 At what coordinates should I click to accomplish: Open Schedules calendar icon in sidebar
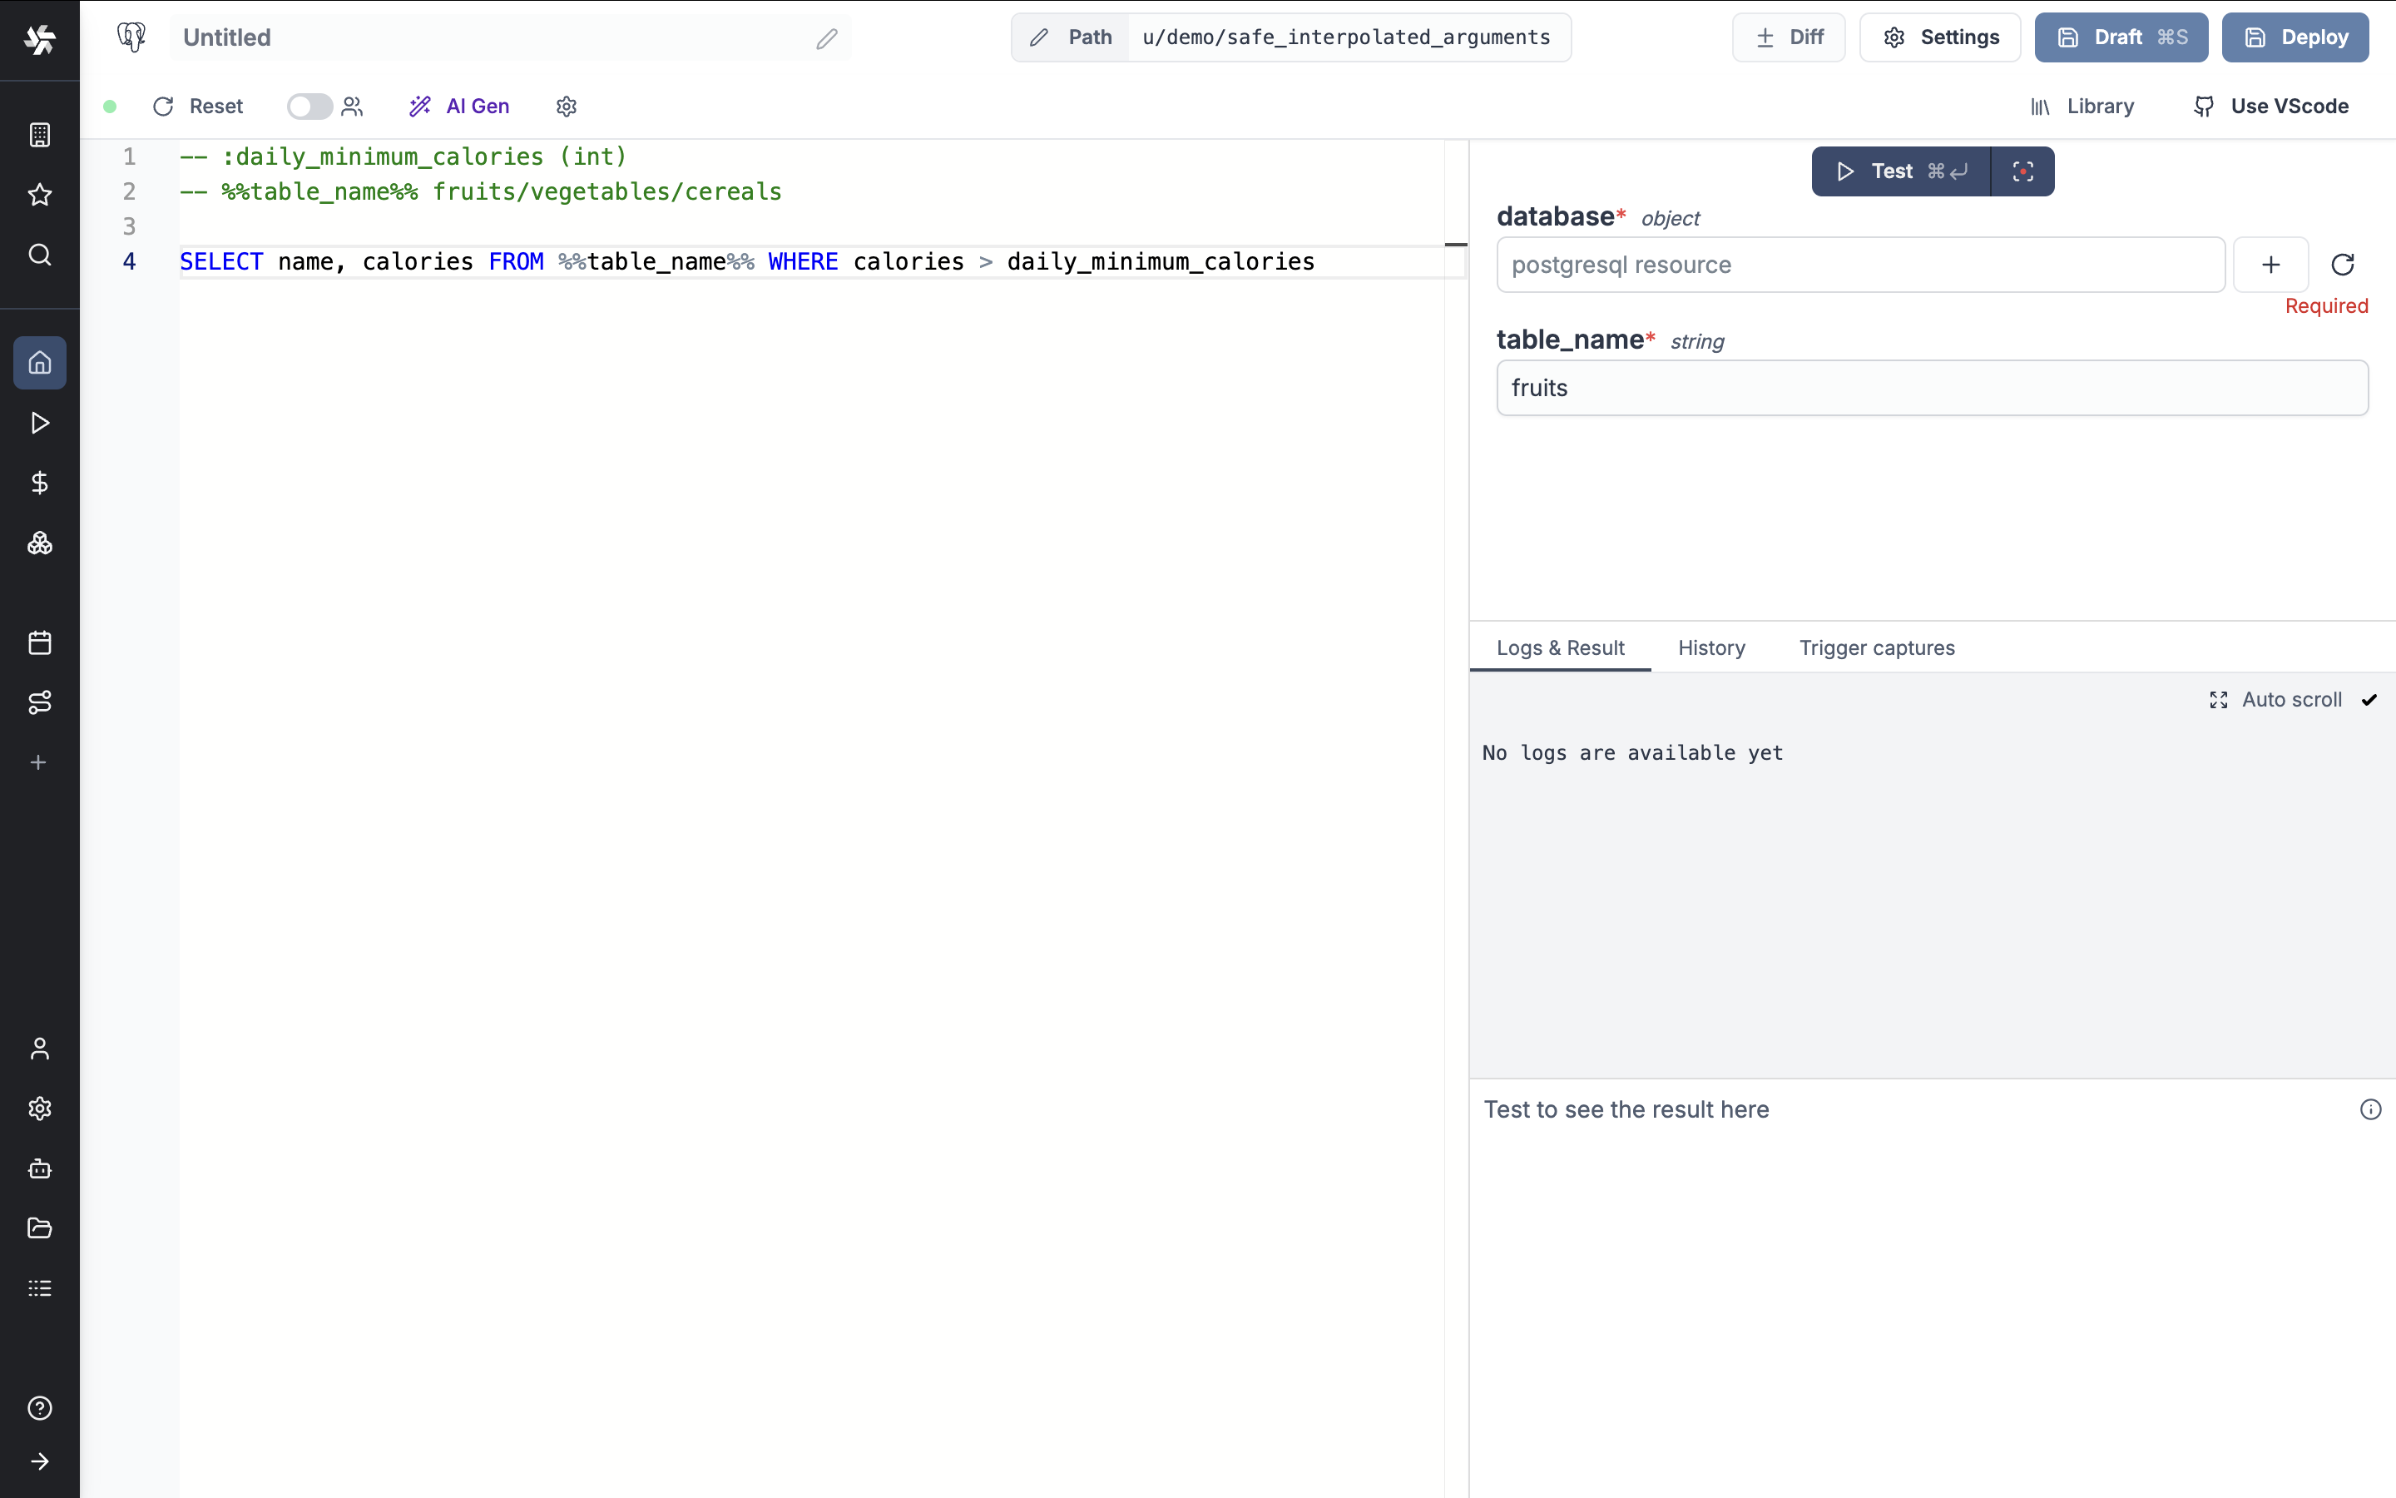coord(40,643)
